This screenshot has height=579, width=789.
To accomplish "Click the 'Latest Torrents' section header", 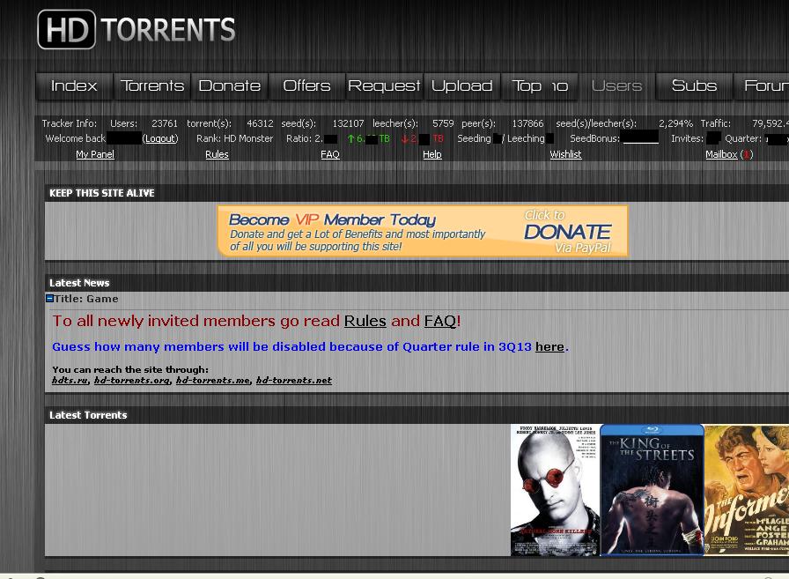I will 88,415.
